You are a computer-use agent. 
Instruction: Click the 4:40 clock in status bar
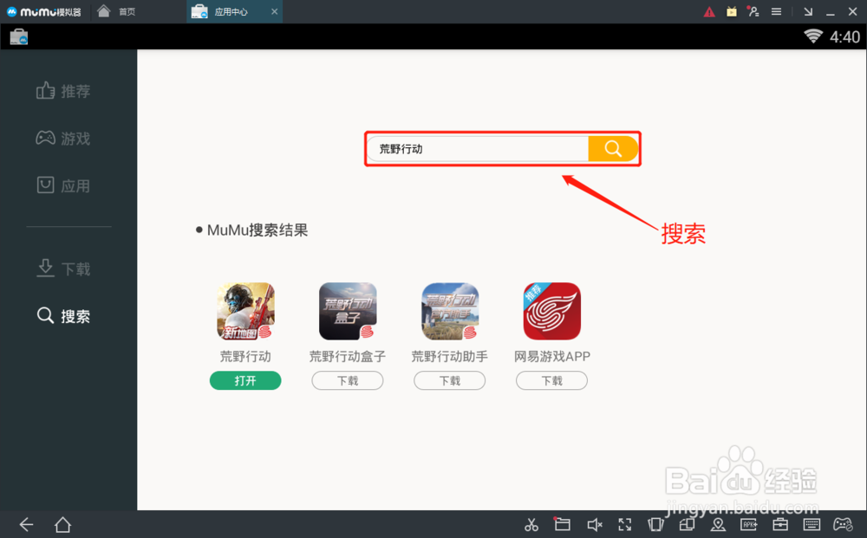coord(844,37)
